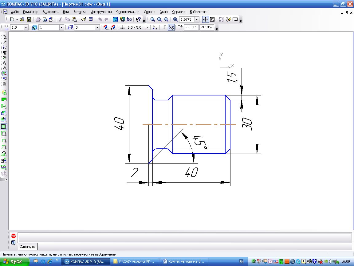Activate the context help arrow-question icon

138,19
